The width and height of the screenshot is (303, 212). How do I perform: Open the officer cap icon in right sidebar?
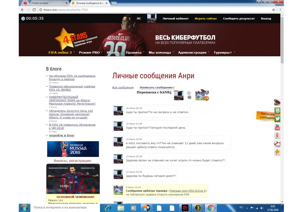pos(277,102)
